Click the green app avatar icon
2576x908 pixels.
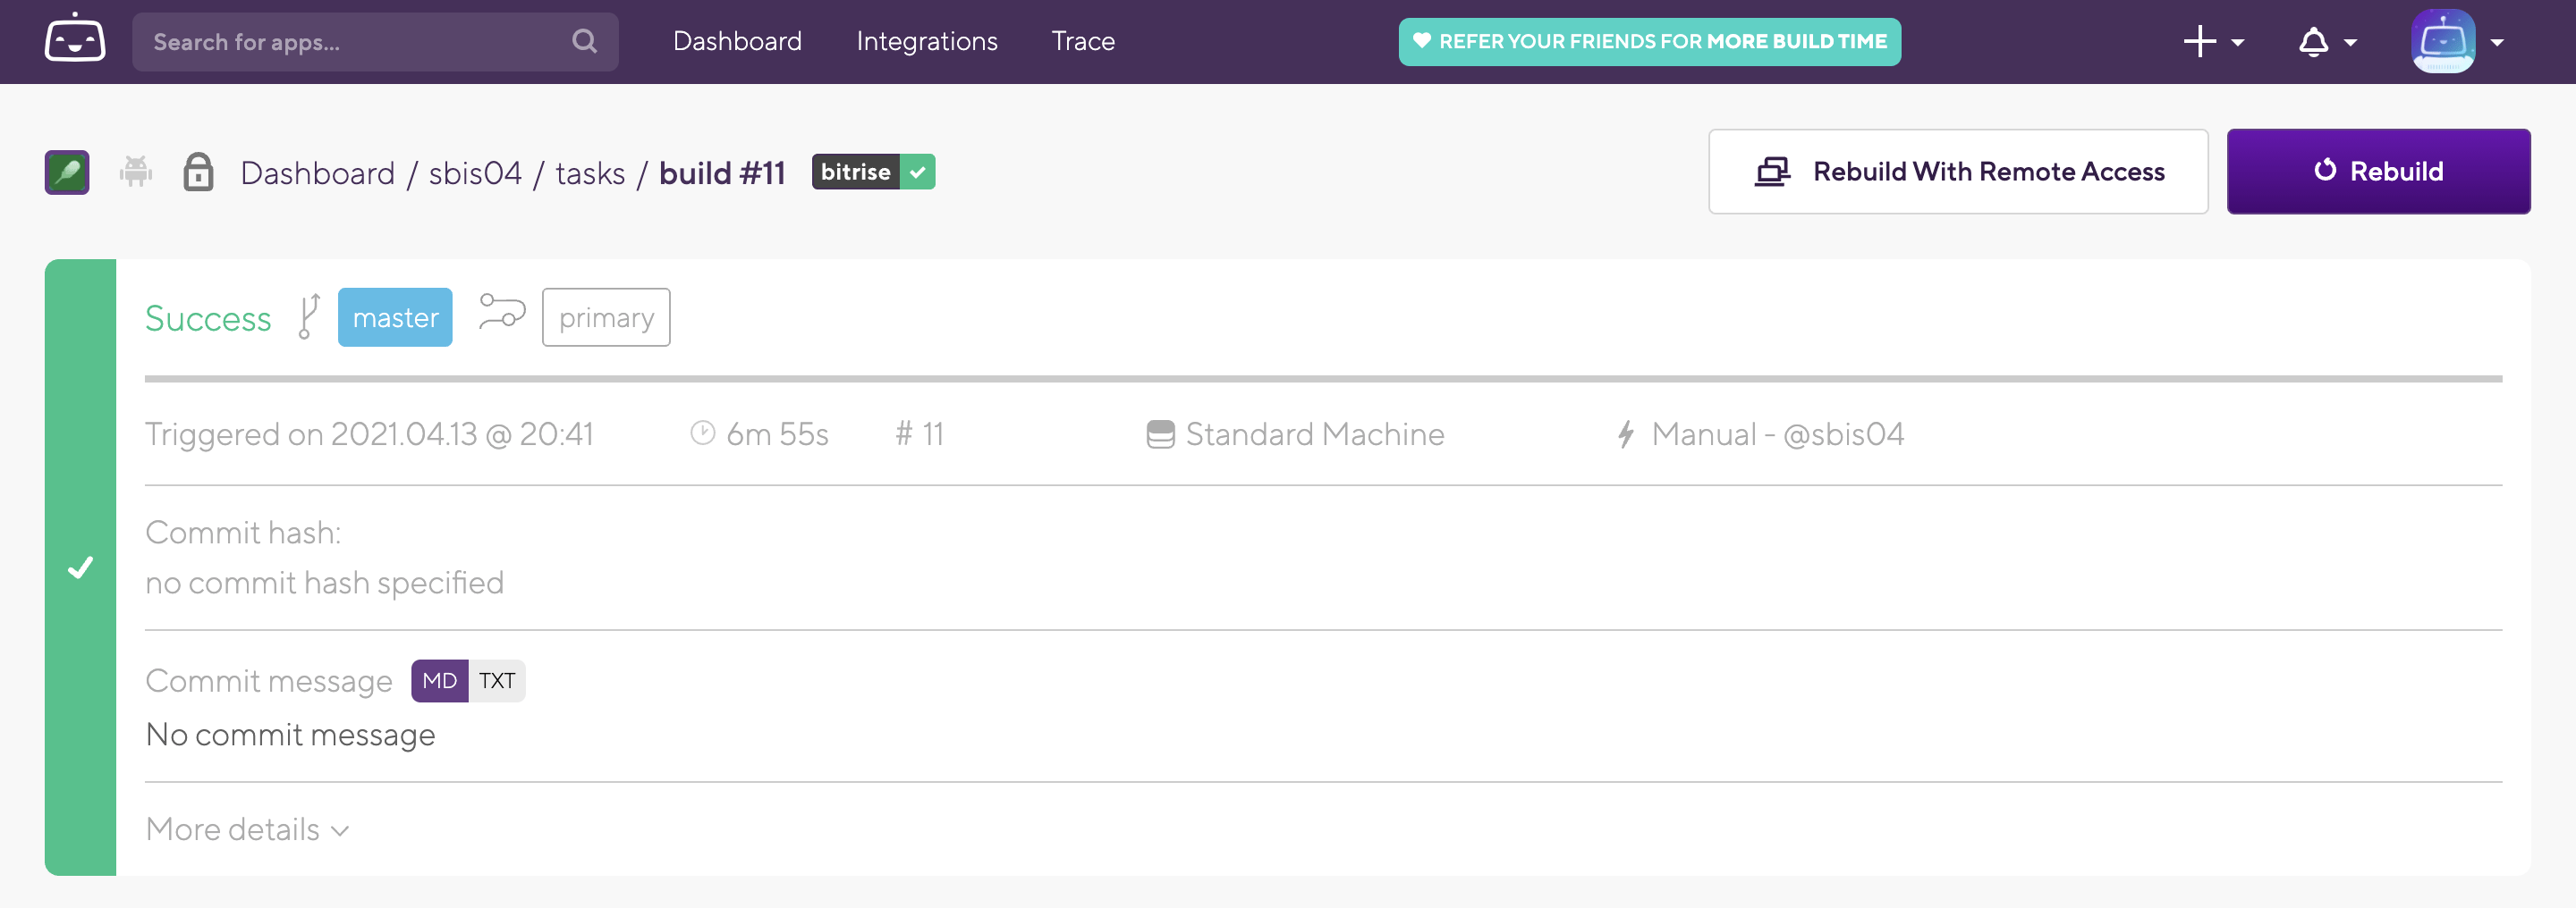[66, 171]
